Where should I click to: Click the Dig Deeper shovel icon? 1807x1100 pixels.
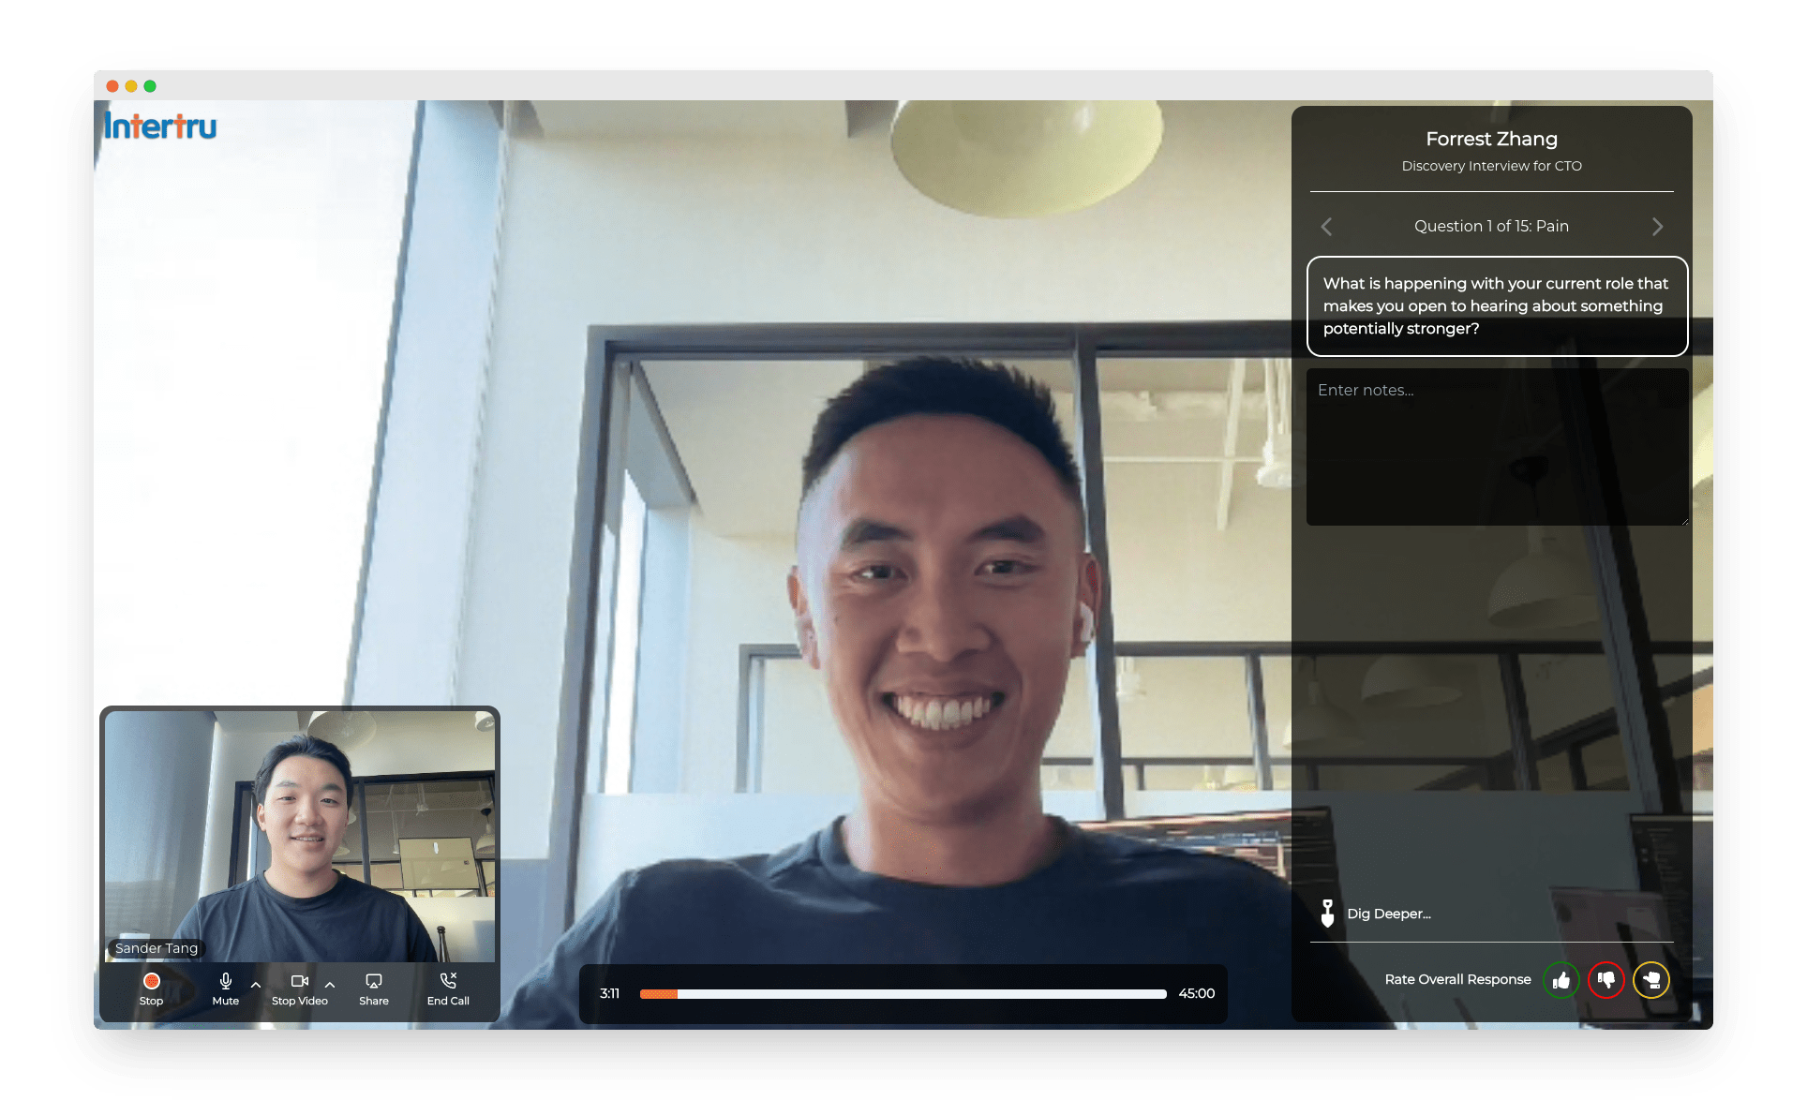tap(1327, 914)
